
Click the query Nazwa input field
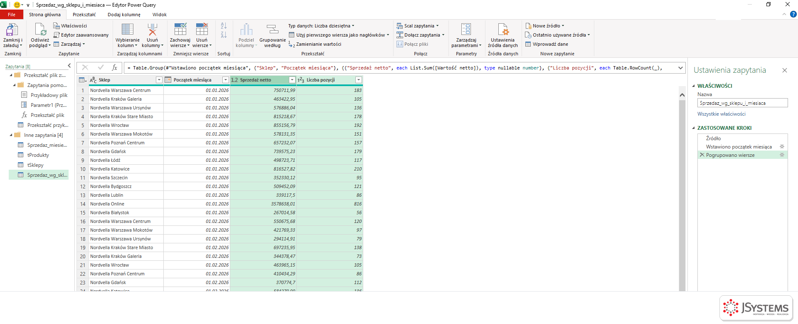coord(742,103)
